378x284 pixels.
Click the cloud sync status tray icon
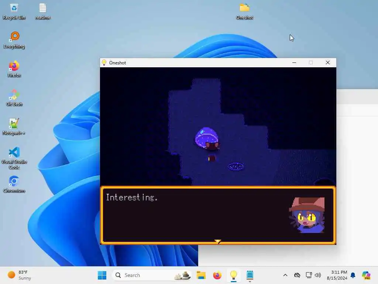pyautogui.click(x=297, y=275)
